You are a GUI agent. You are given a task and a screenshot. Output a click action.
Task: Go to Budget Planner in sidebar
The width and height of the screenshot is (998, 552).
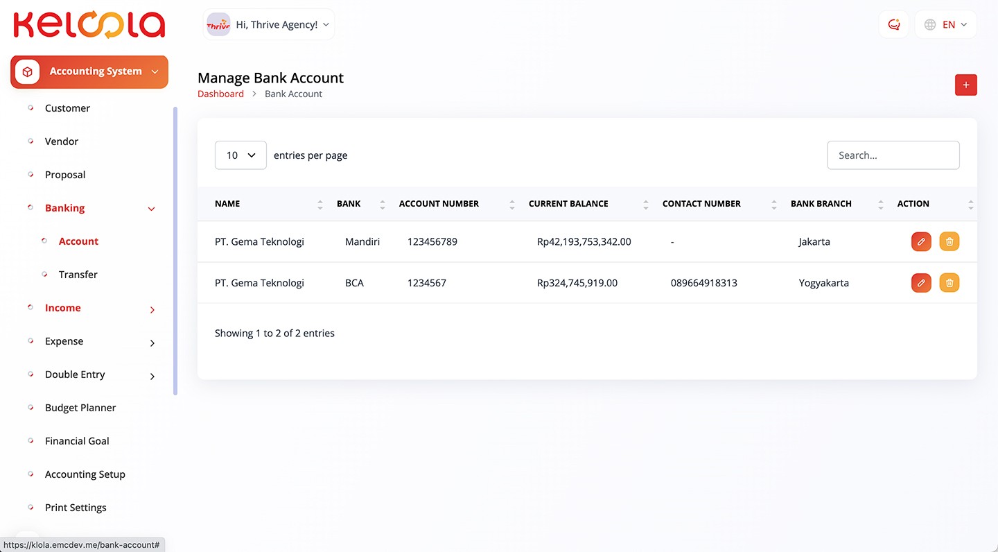(x=80, y=408)
